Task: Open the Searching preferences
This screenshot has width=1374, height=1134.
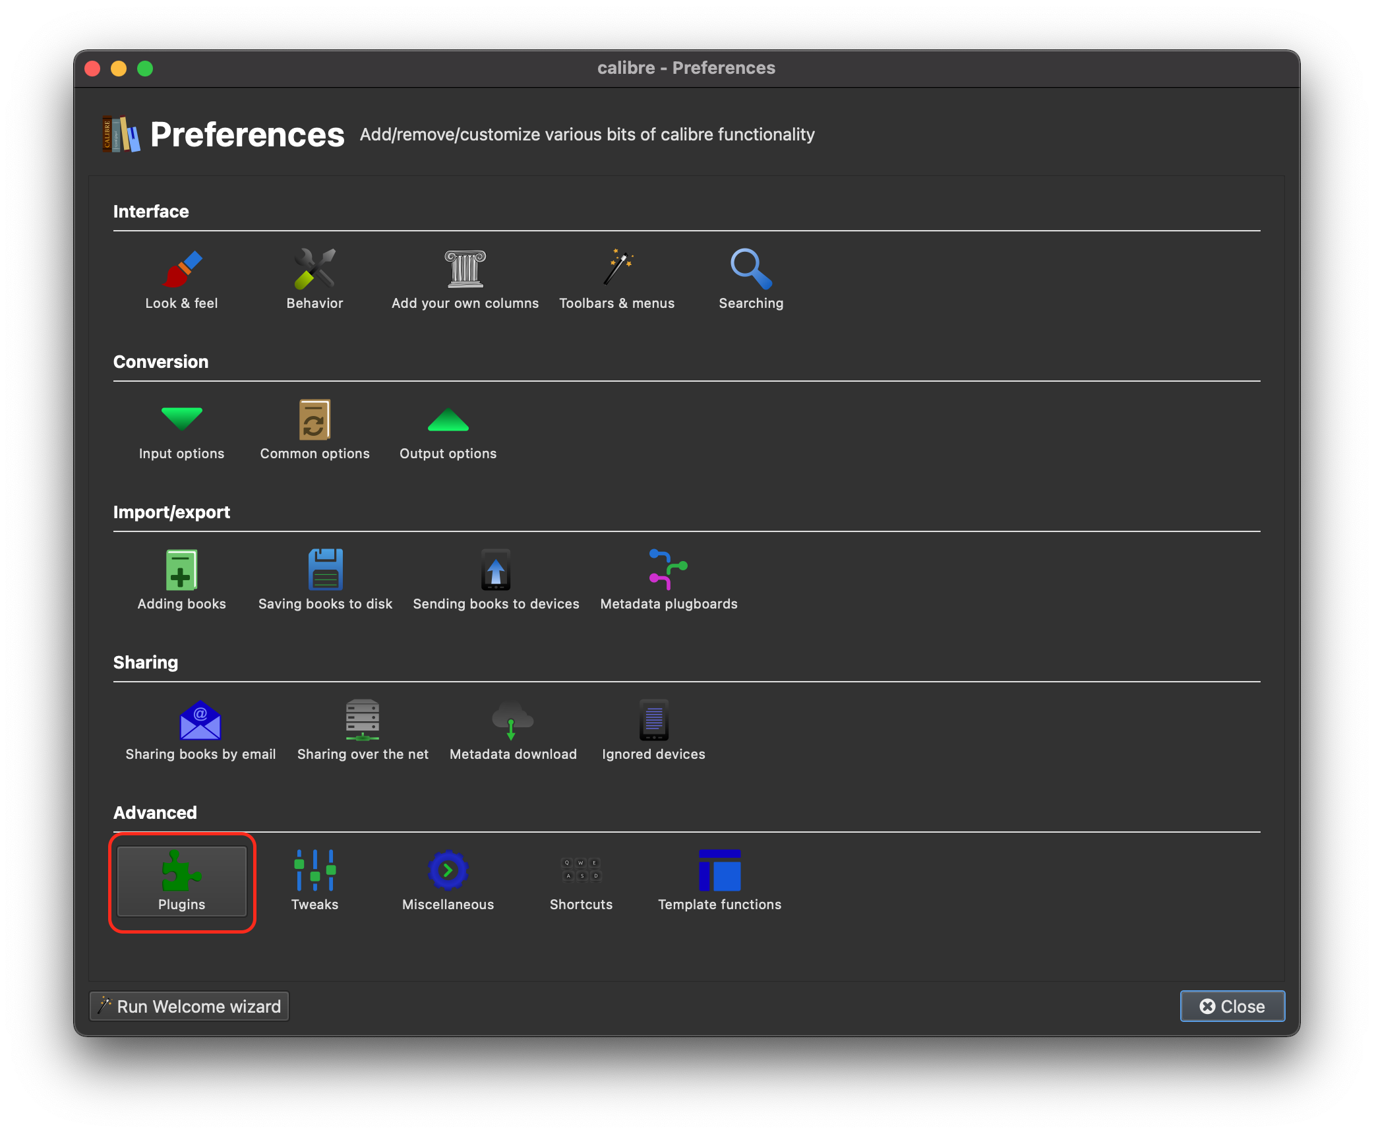Action: (750, 278)
